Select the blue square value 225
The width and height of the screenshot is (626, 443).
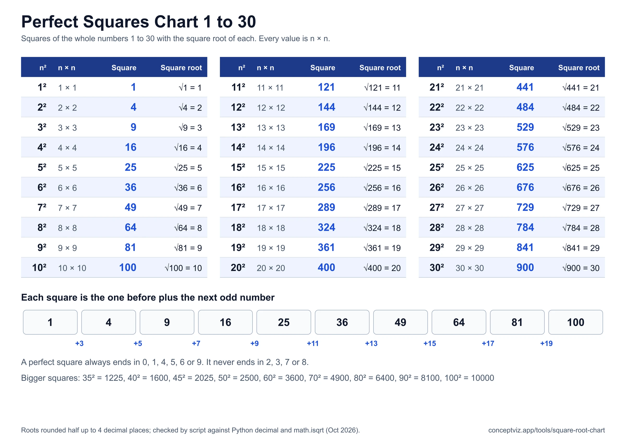pyautogui.click(x=326, y=167)
